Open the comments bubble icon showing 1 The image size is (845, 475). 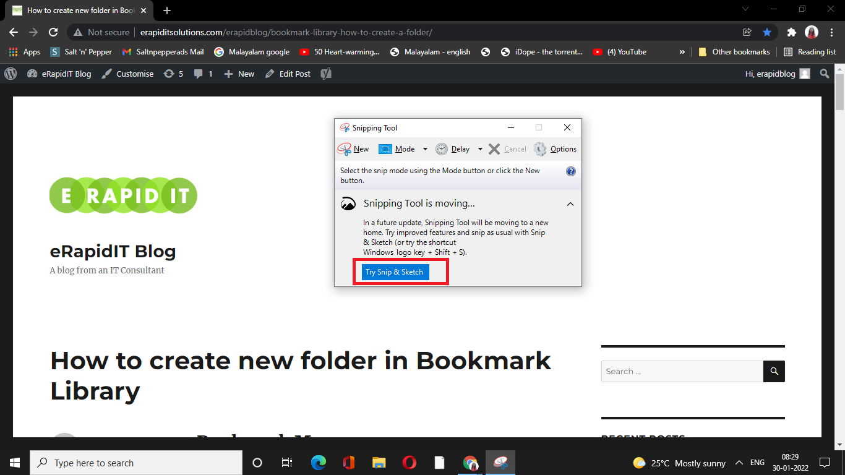202,74
